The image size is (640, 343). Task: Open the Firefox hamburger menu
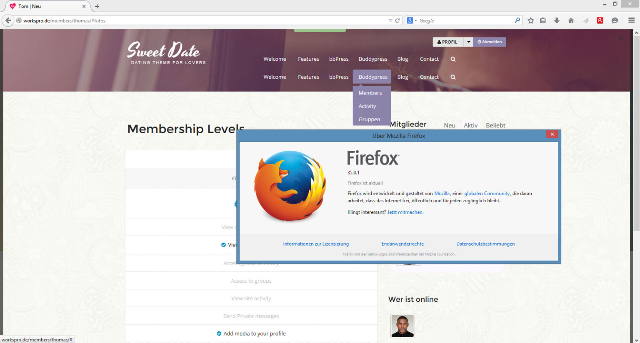631,20
